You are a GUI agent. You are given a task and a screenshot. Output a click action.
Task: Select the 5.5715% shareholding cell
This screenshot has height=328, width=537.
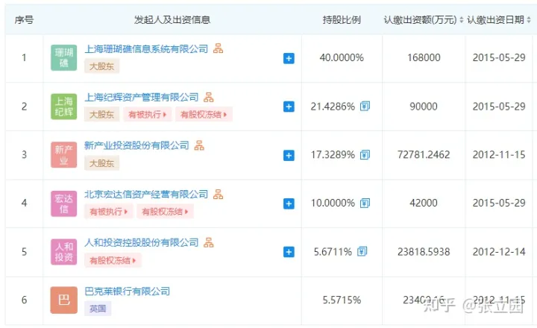pyautogui.click(x=342, y=300)
